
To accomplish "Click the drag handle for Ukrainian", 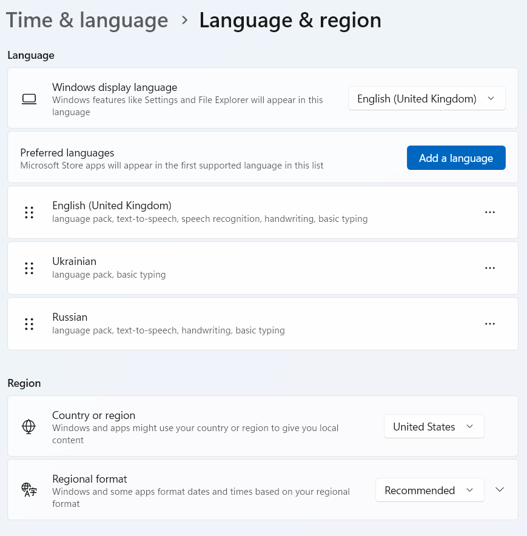I will pyautogui.click(x=29, y=268).
